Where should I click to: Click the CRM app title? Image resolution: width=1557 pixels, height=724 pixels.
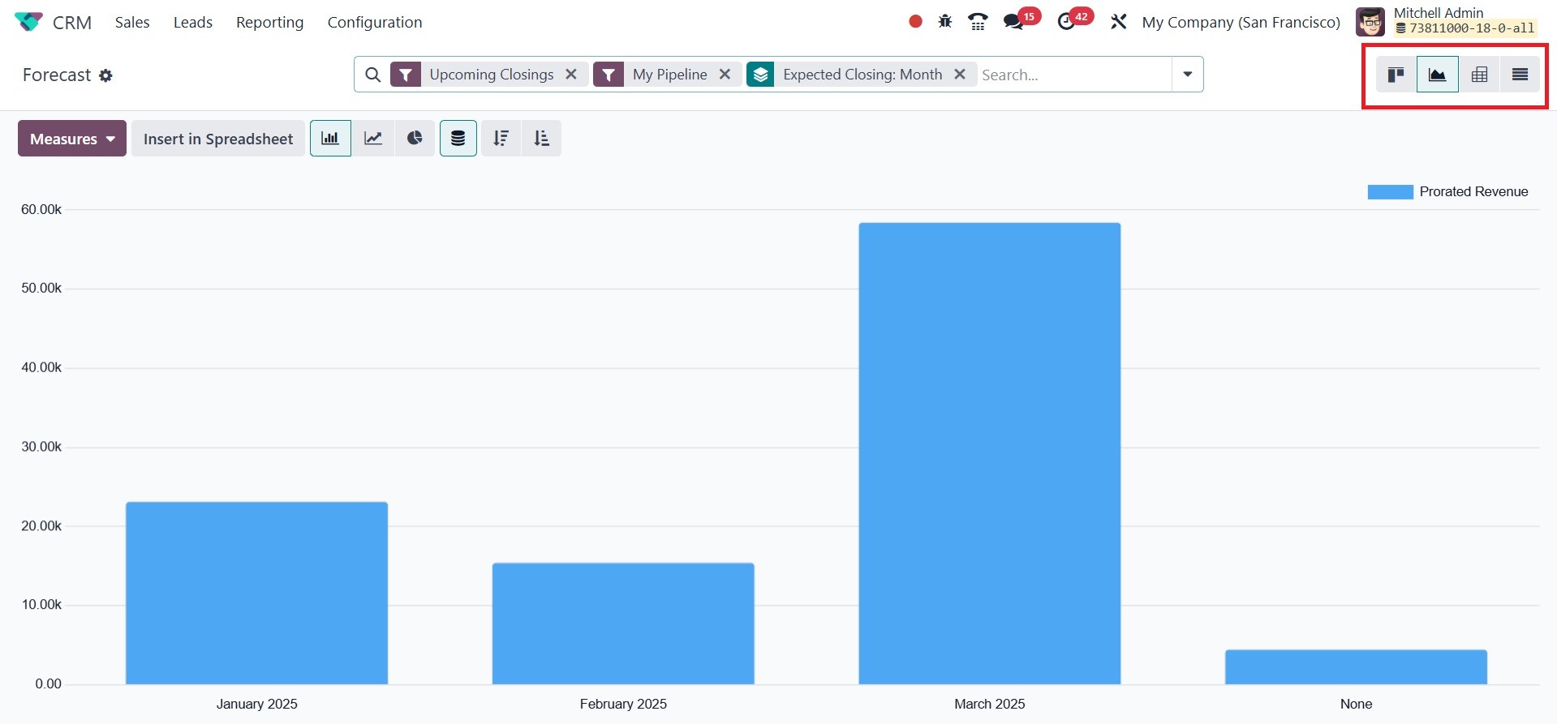72,23
